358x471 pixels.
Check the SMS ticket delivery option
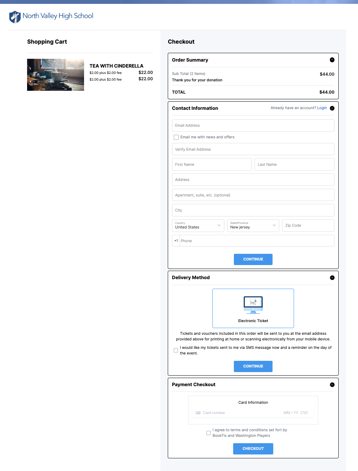point(176,350)
